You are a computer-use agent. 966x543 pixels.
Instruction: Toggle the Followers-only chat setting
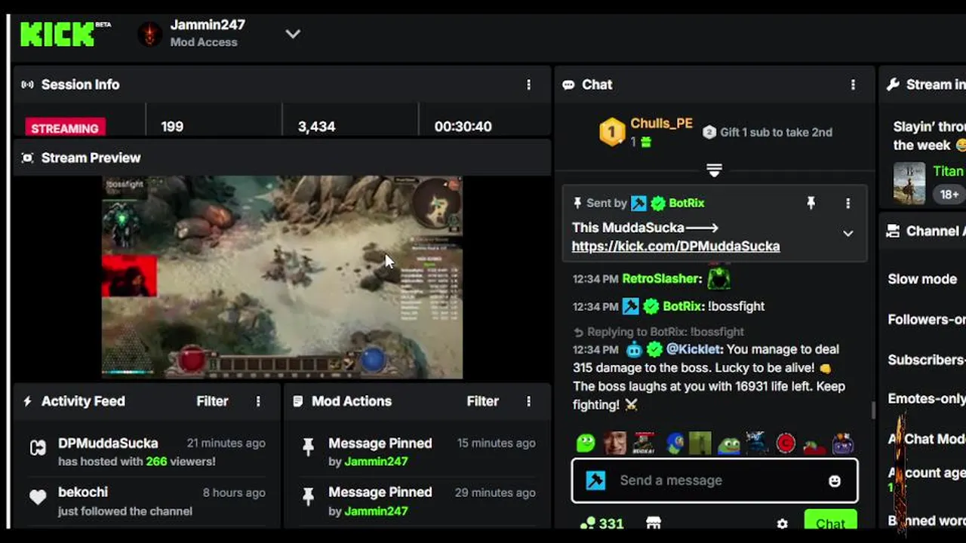(927, 320)
